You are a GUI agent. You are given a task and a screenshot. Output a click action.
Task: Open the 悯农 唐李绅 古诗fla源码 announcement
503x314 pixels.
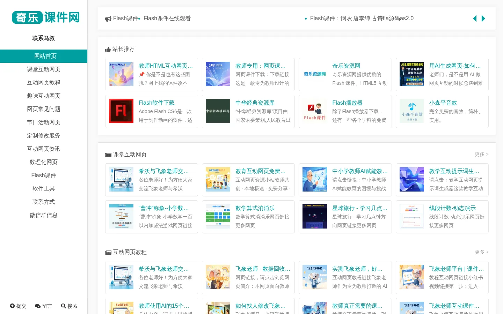[362, 18]
